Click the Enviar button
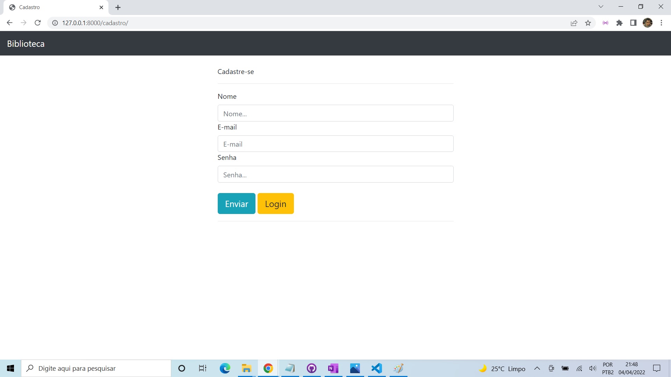Image resolution: width=671 pixels, height=377 pixels. coord(236,204)
